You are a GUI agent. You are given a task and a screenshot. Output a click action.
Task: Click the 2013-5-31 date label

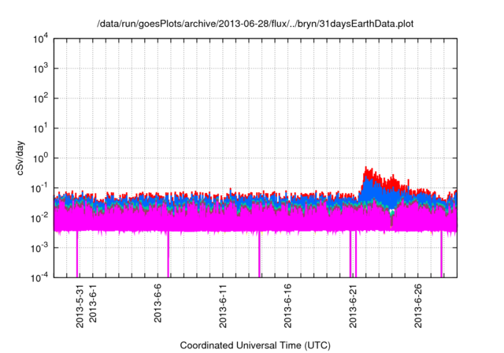point(80,306)
